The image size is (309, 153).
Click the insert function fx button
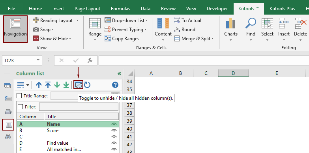[90, 60]
